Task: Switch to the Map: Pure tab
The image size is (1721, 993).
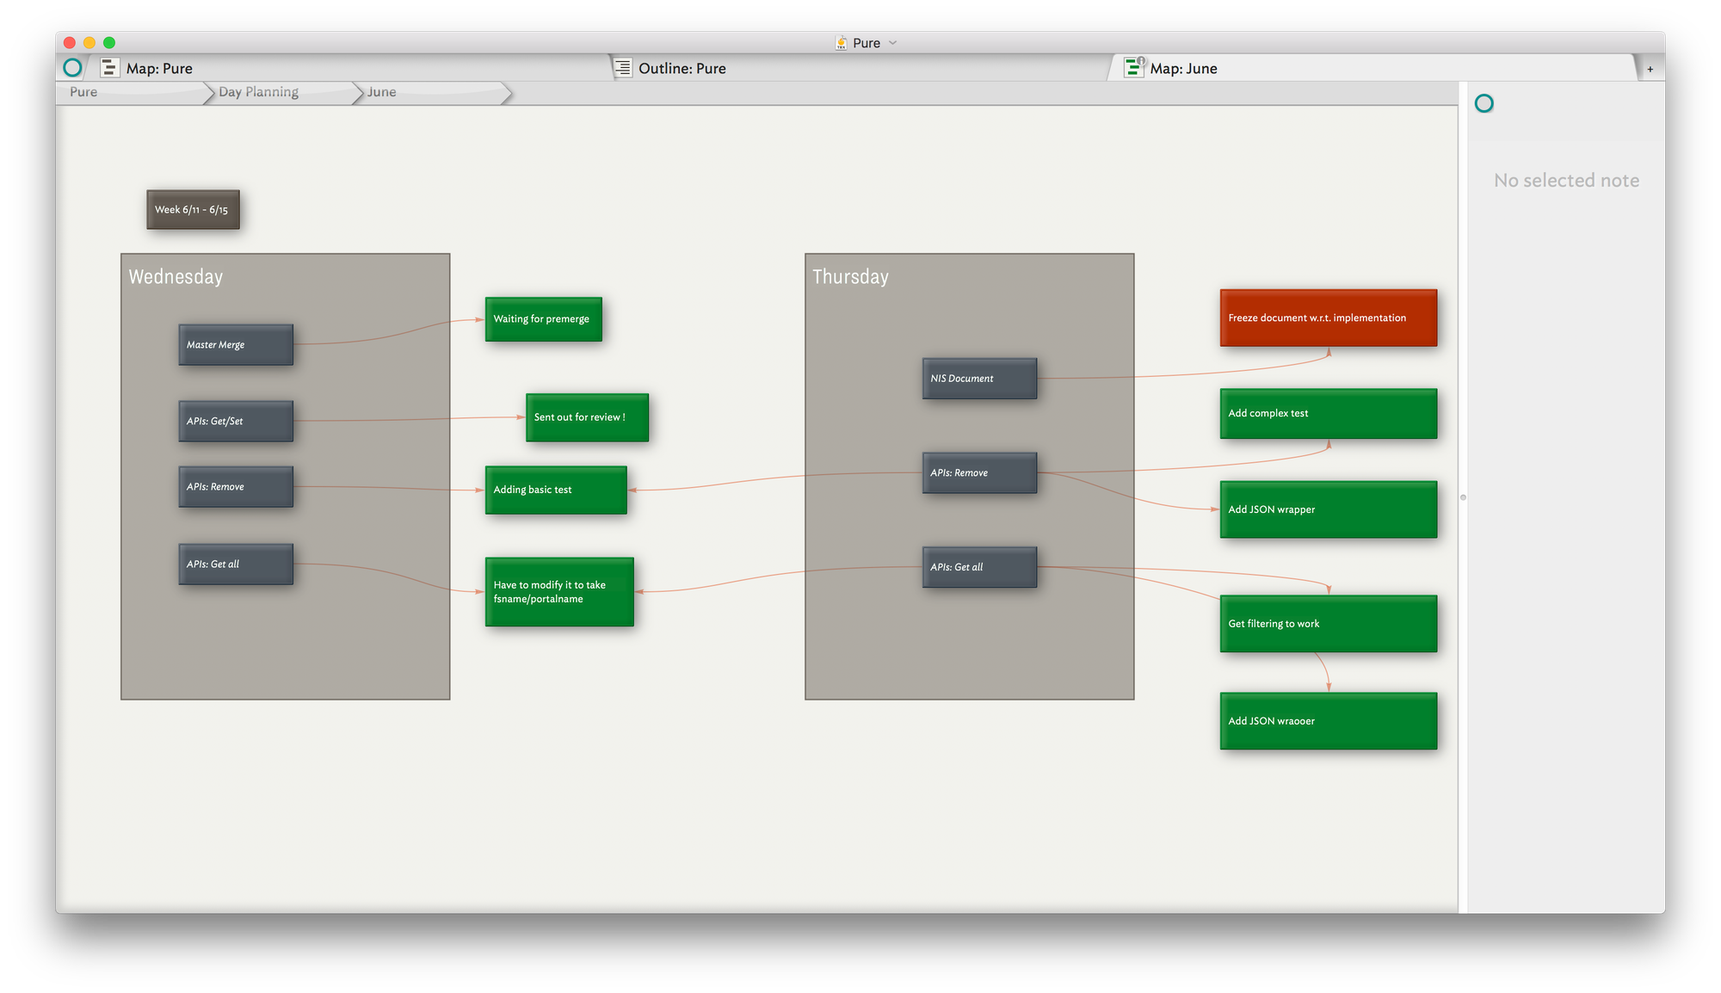Action: tap(159, 68)
